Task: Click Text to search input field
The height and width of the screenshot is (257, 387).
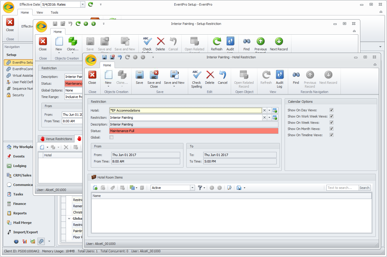Action: point(342,188)
